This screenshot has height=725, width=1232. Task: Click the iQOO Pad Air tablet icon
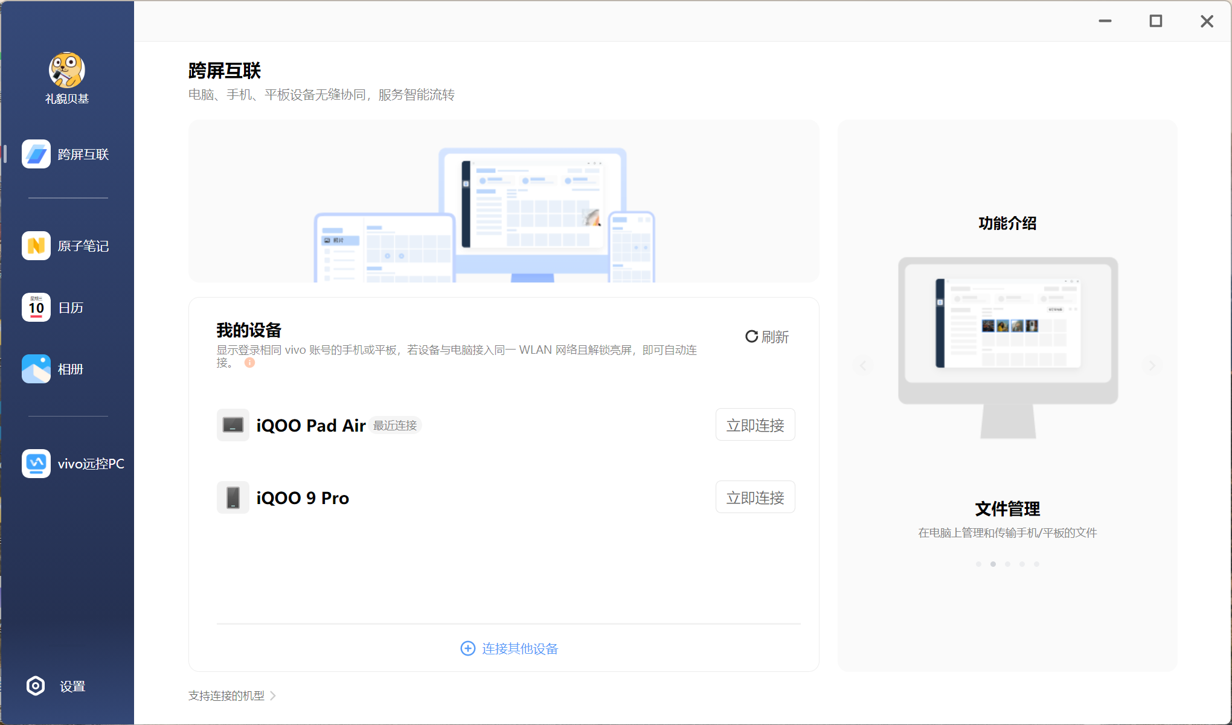(x=233, y=425)
